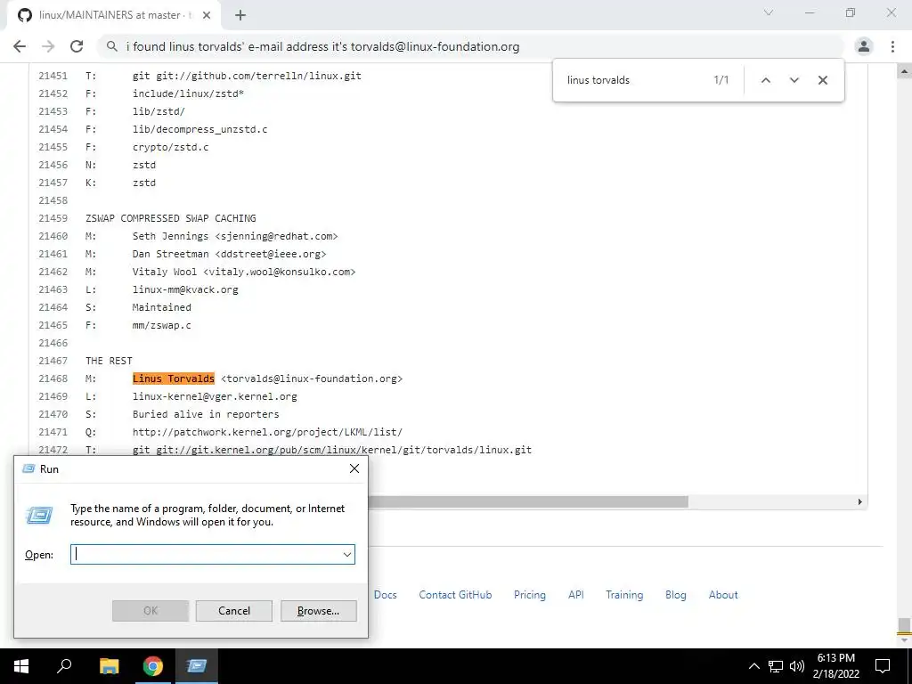Click Browse... in the Run dialog
This screenshot has width=912, height=684.
point(318,611)
